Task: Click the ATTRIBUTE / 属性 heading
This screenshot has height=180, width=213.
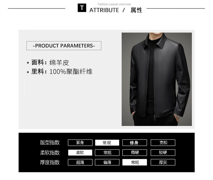Action: [x=116, y=10]
